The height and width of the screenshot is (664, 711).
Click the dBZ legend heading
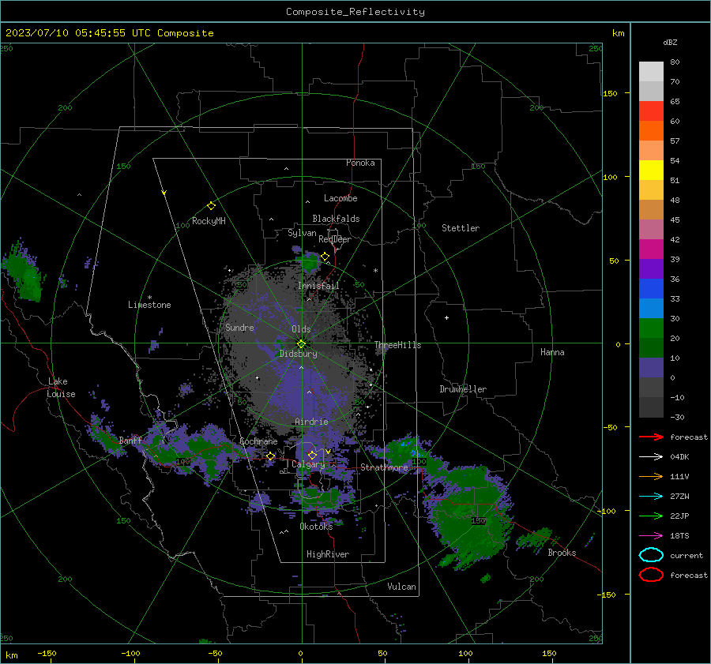point(670,42)
